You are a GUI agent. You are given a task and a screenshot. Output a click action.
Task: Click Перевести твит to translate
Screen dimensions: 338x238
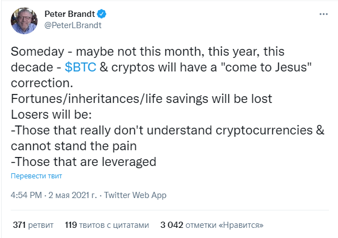pyautogui.click(x=37, y=176)
